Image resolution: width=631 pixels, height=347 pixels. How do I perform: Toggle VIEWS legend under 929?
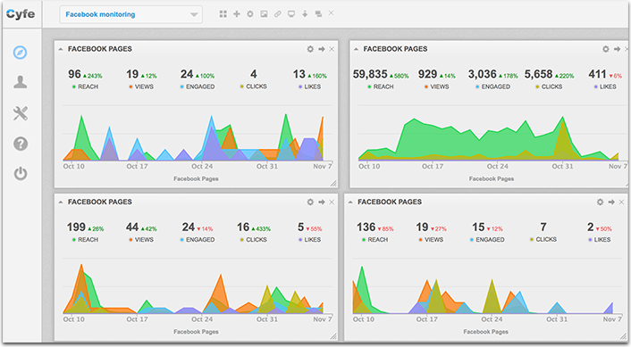[437, 87]
